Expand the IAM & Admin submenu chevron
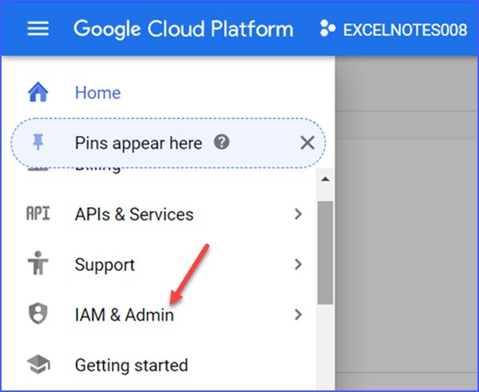479x392 pixels. [x=298, y=315]
